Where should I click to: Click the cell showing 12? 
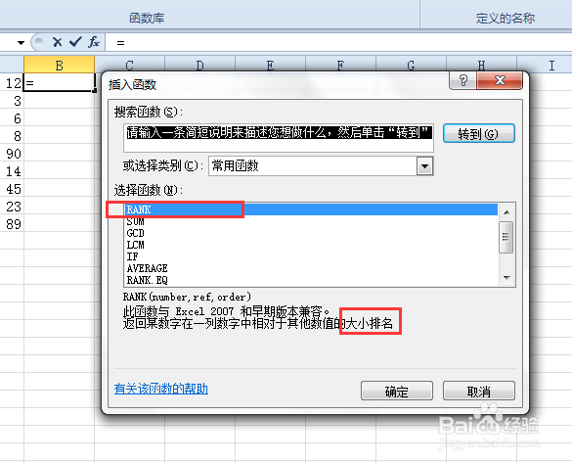(12, 83)
